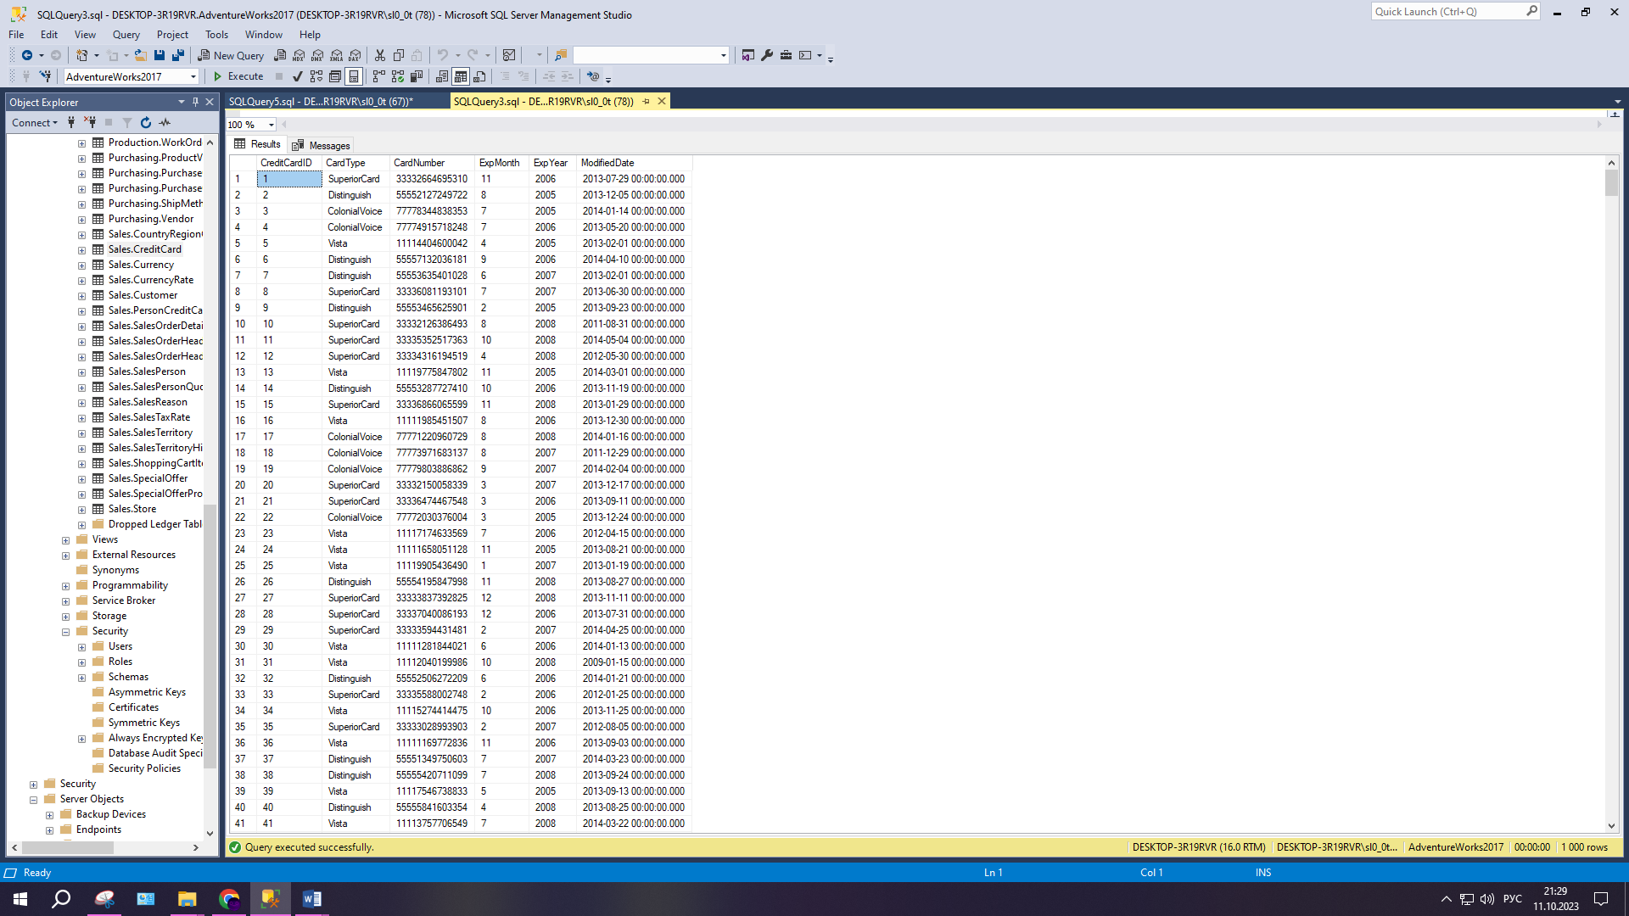Image resolution: width=1629 pixels, height=916 pixels.
Task: Click Specify Values for Template Parameters icon
Action: point(594,76)
